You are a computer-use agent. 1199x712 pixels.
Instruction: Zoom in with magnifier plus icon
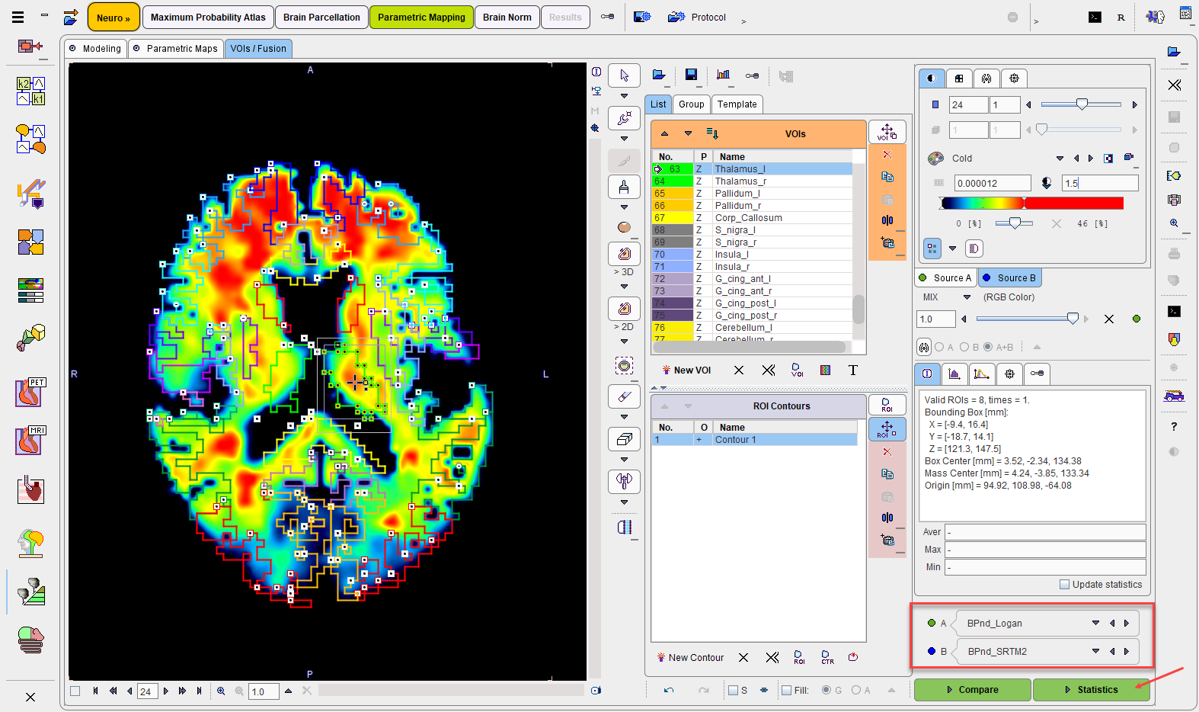pos(221,691)
